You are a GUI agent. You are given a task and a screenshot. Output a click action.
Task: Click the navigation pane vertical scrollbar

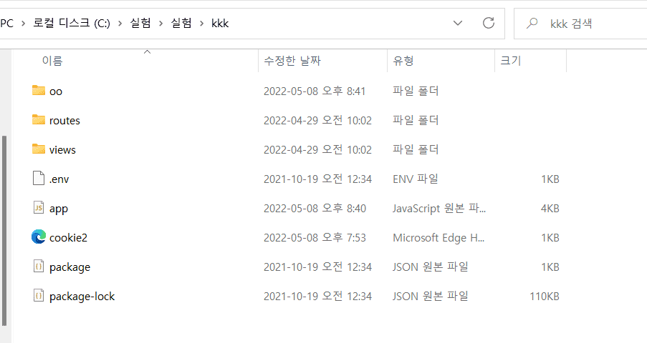pyautogui.click(x=4, y=231)
